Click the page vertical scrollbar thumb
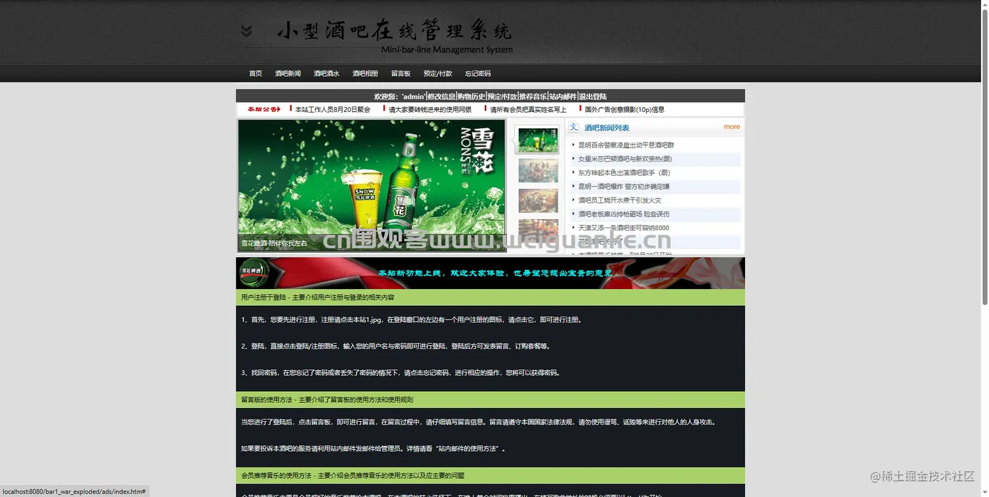Viewport: 989px width, 497px height. click(985, 157)
